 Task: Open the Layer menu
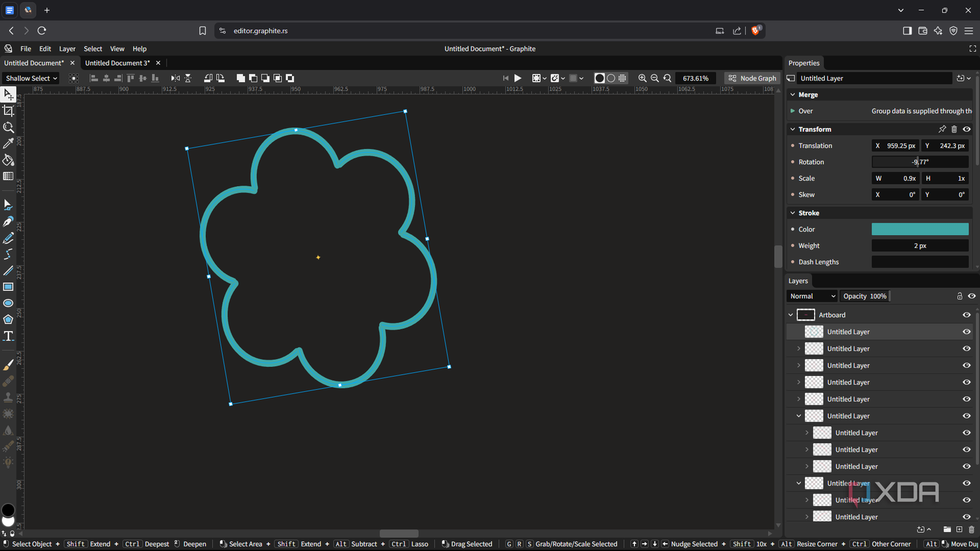(x=67, y=49)
